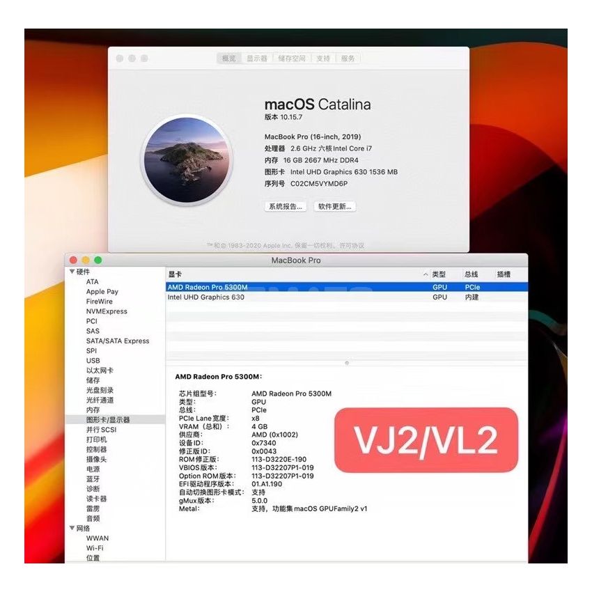
Task: Select 光纤通道 in the sidebar
Action: click(100, 400)
